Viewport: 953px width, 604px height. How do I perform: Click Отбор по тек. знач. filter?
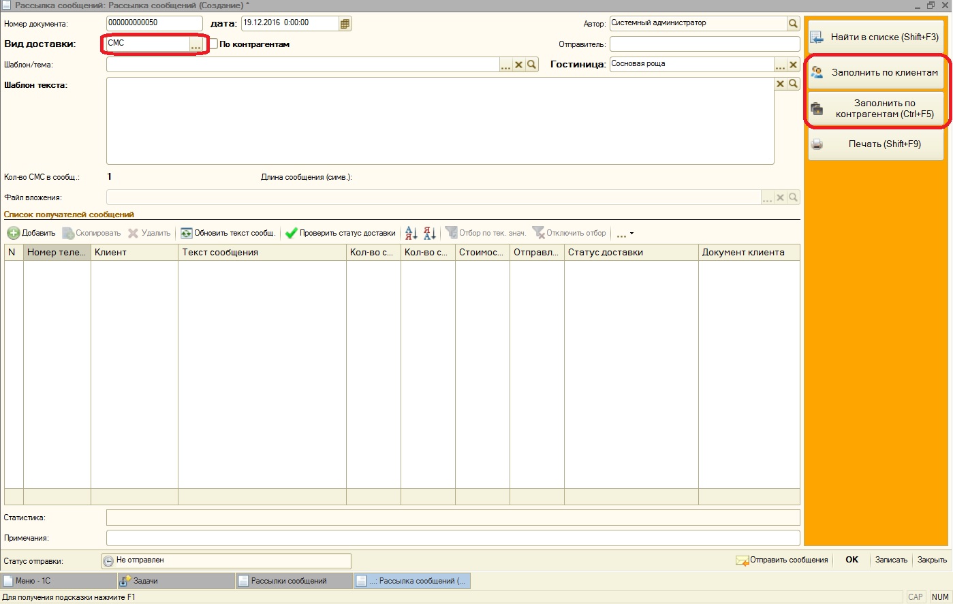click(x=486, y=233)
